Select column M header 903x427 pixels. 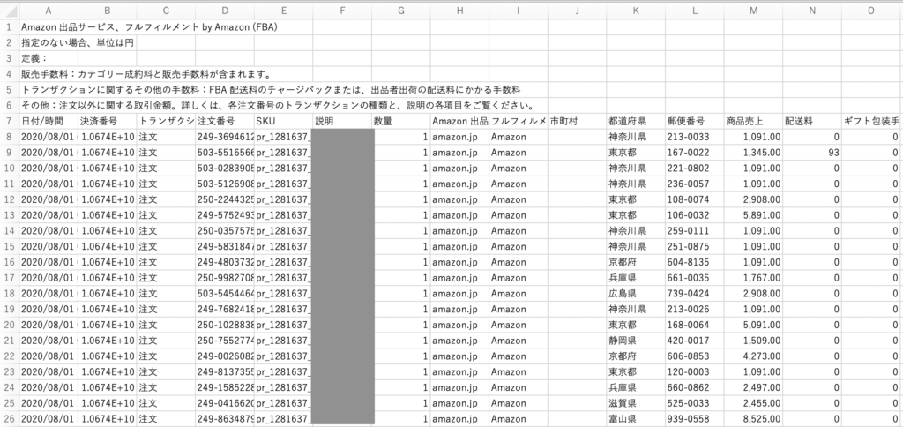(x=753, y=11)
